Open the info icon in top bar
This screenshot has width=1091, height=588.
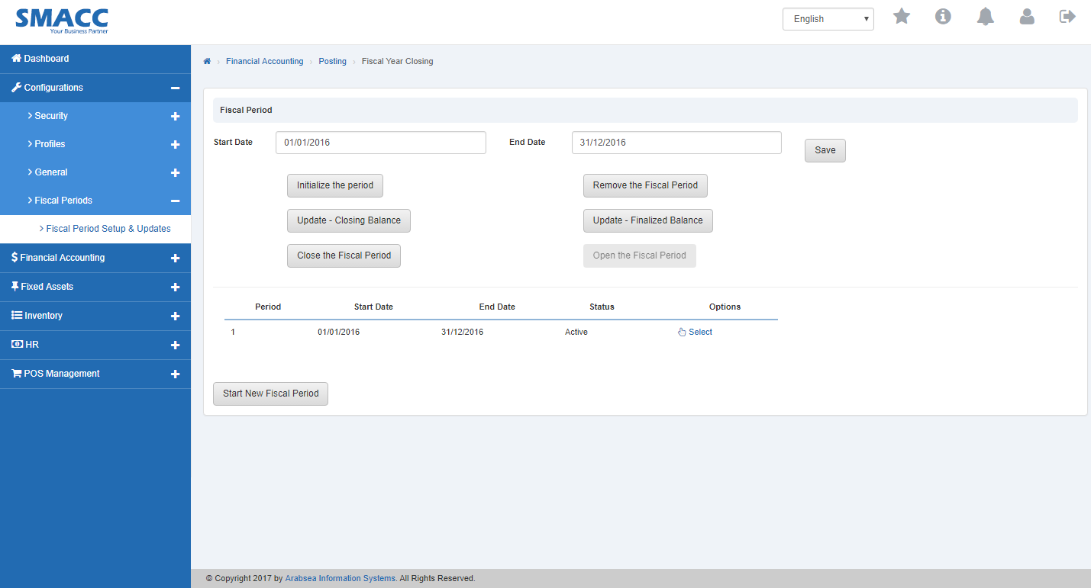click(x=943, y=16)
